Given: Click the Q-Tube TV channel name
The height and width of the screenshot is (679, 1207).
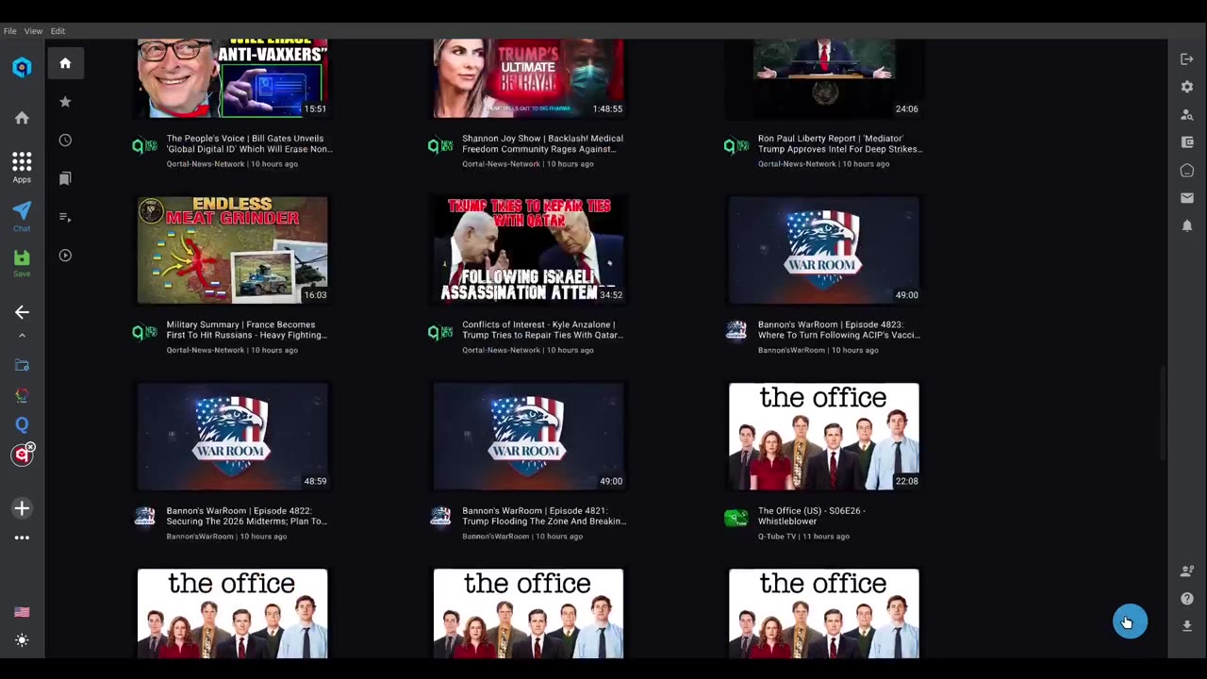Looking at the screenshot, I should (778, 537).
